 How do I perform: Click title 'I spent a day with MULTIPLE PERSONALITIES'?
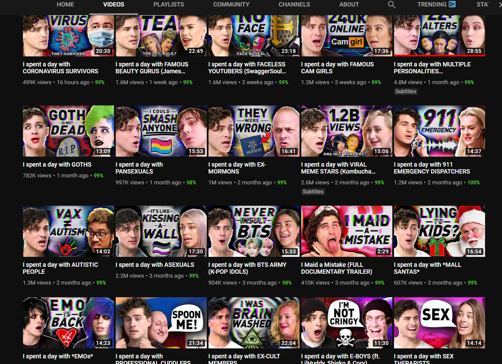pos(432,68)
